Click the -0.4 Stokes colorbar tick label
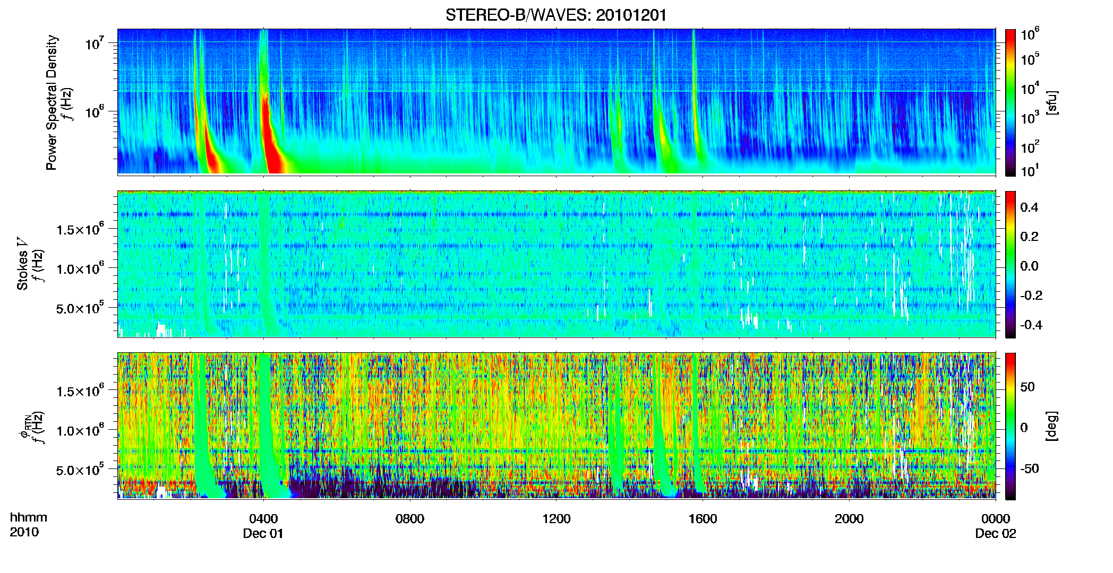Viewport: 1113px width, 573px height. tap(1031, 325)
